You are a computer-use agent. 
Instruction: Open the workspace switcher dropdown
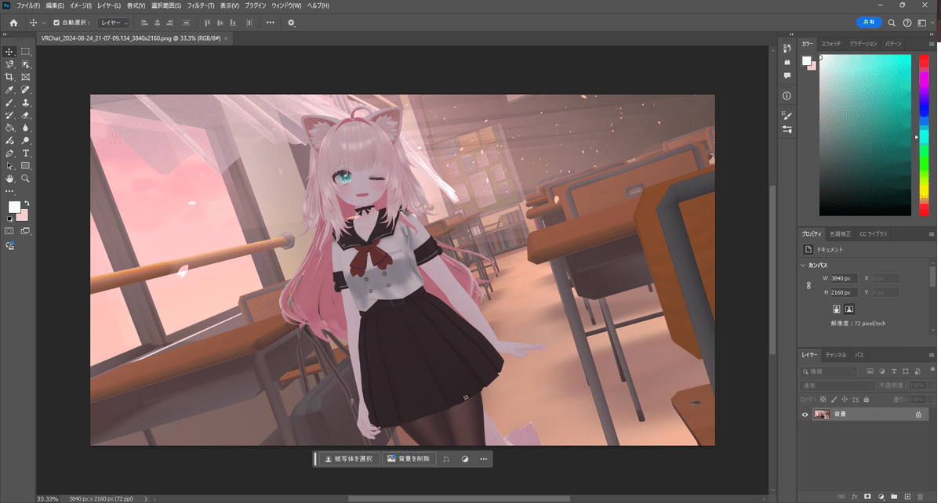(925, 23)
